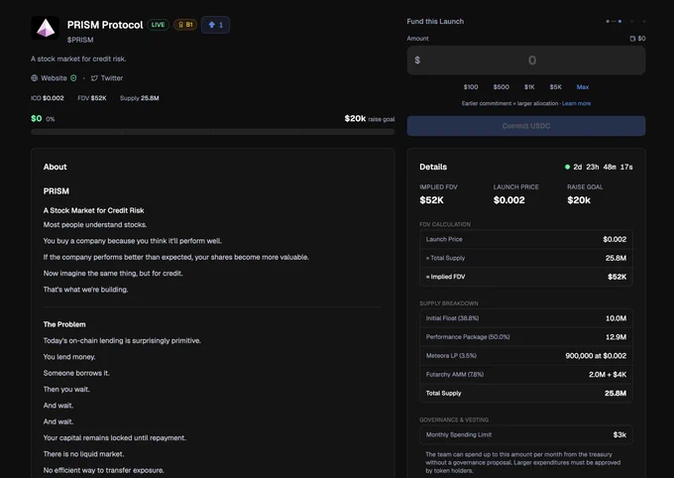
Task: Click the Twitter bird icon
Action: (94, 78)
